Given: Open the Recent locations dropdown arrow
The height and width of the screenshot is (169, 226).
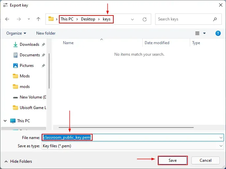Looking at the screenshot, I should pyautogui.click(x=28, y=19).
